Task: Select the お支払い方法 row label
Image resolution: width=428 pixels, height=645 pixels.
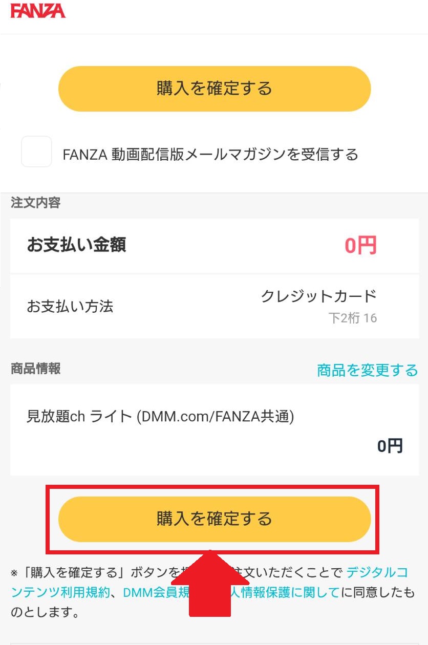Action: (70, 307)
